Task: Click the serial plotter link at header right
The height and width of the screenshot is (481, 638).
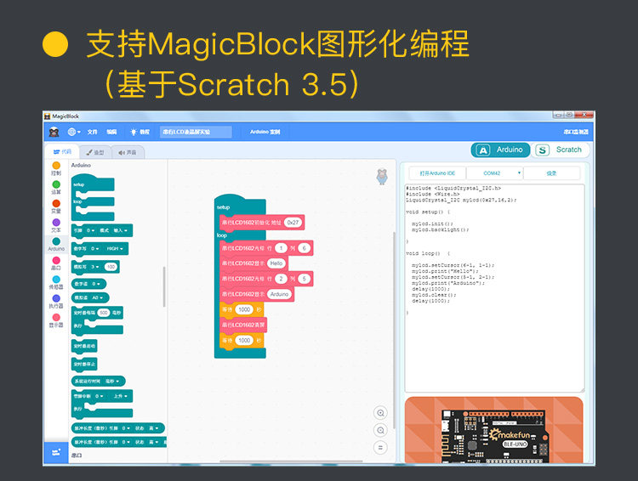Action: [576, 132]
